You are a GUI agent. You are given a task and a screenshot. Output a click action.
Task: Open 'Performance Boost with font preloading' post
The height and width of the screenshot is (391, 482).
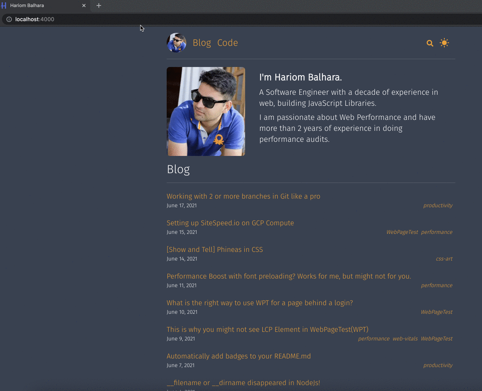pyautogui.click(x=289, y=276)
